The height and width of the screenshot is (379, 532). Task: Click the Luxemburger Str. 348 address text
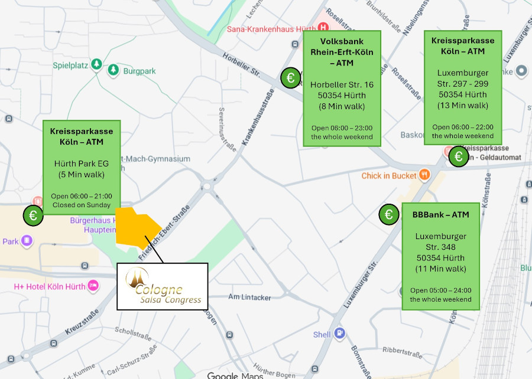[x=441, y=241]
